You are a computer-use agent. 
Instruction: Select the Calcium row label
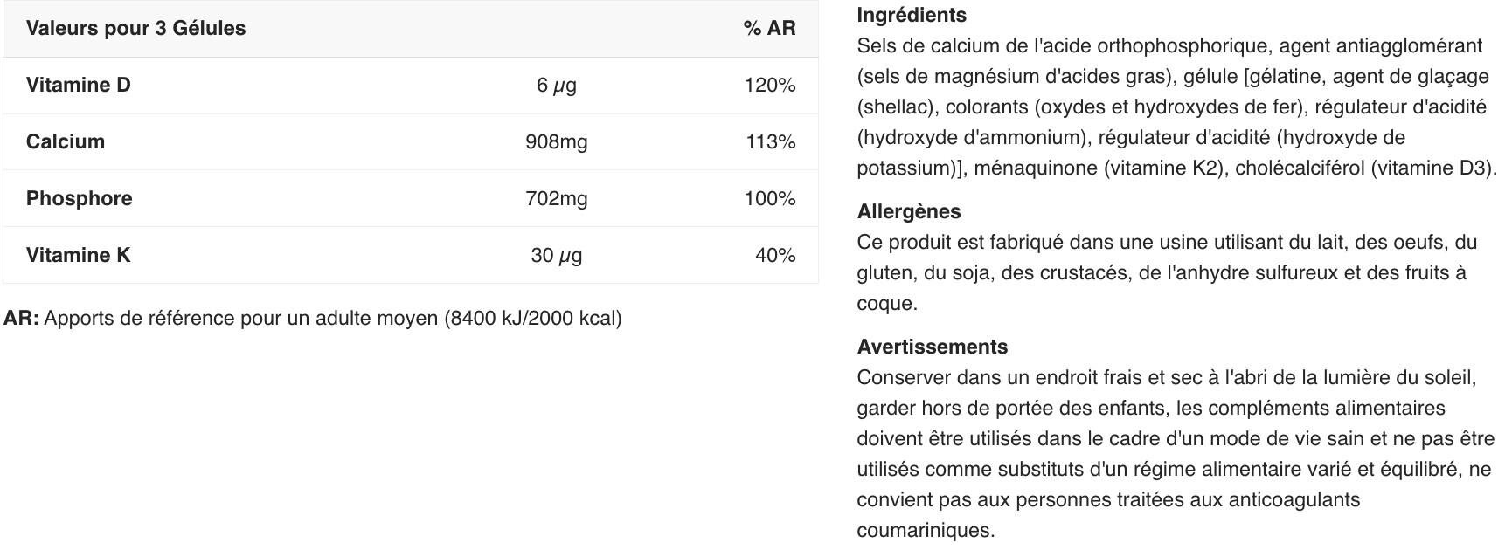tap(66, 141)
